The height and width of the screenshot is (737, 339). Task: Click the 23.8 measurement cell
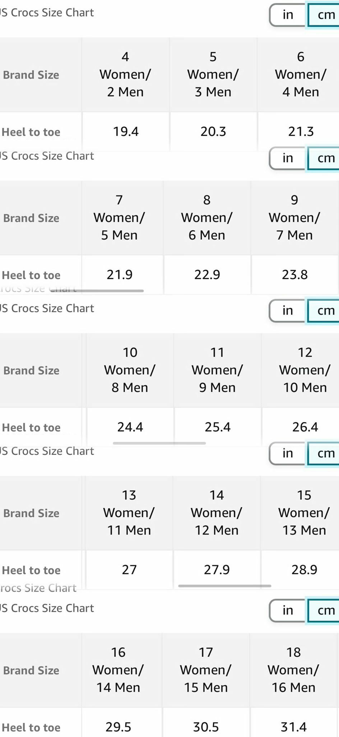click(x=294, y=275)
